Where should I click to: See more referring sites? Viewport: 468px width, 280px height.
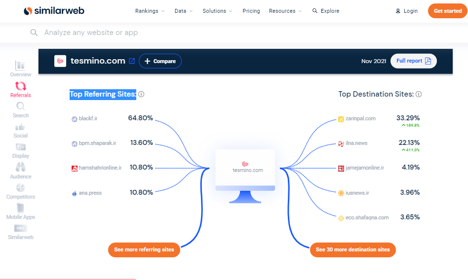144,250
